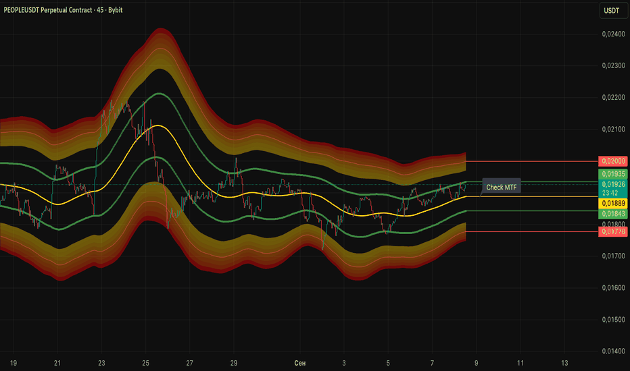This screenshot has height=371, width=630.
Task: Click the 0,02400 price axis value
Action: point(614,34)
